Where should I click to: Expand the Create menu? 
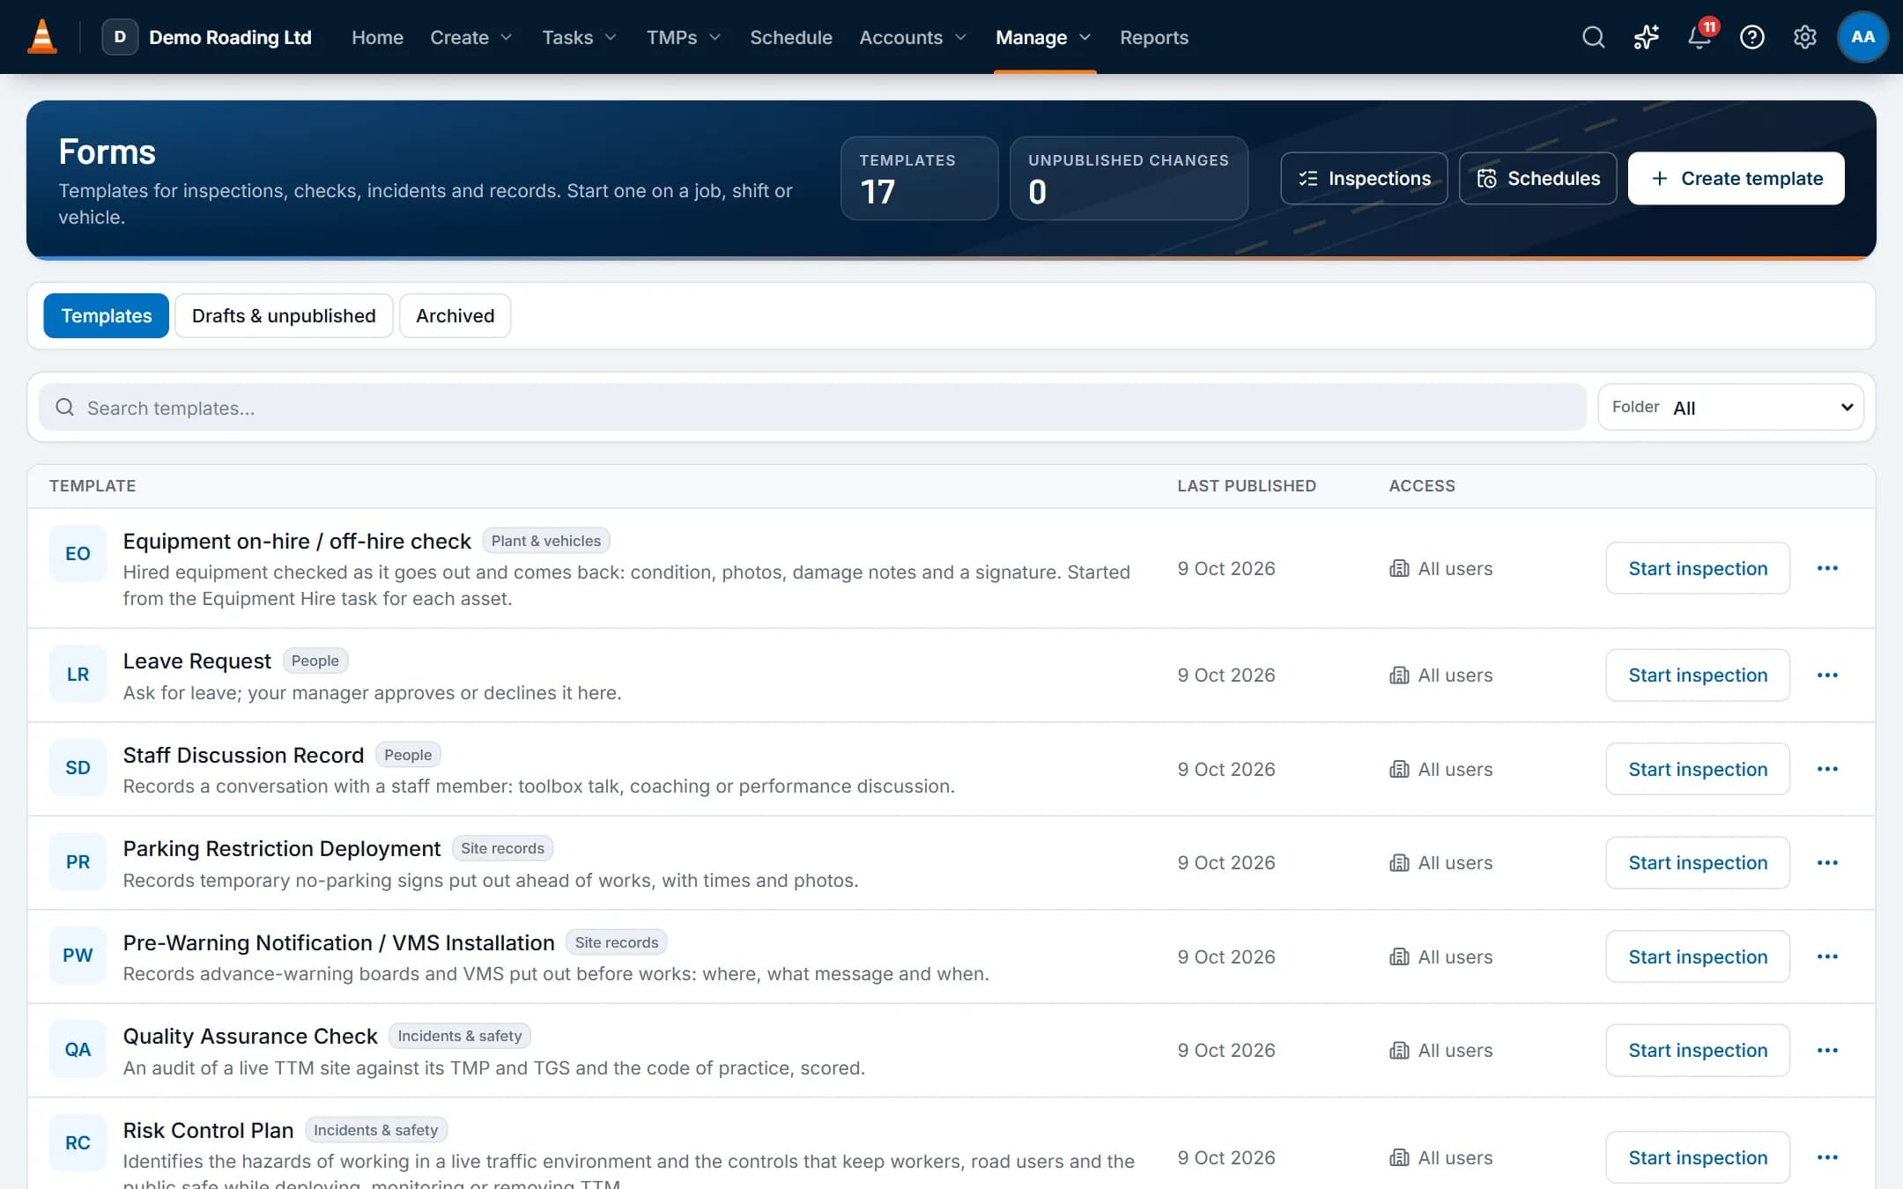pyautogui.click(x=470, y=37)
